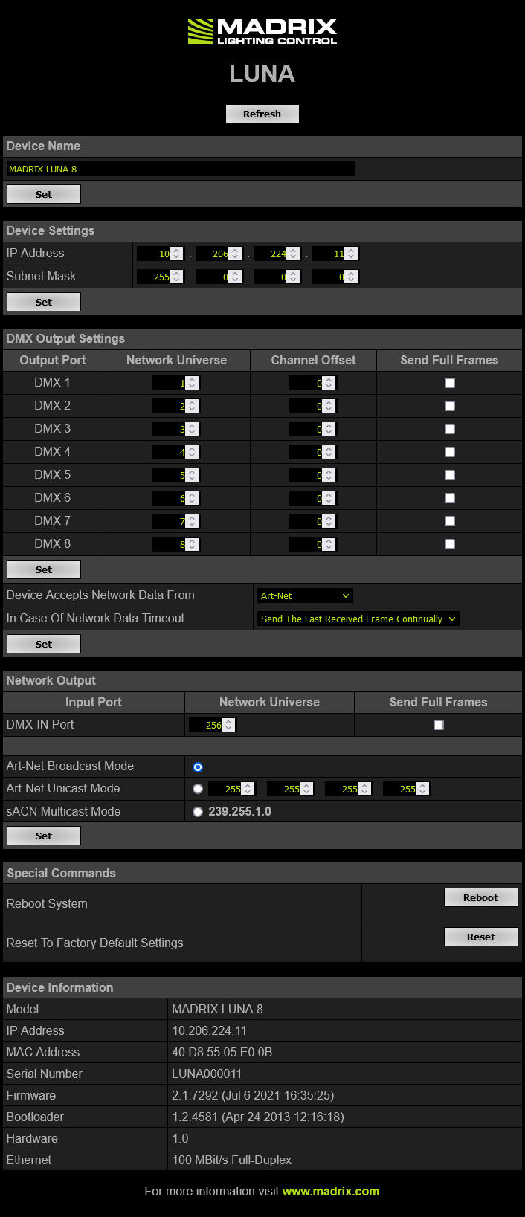Select Art-Net Broadcast Mode radio button
The height and width of the screenshot is (1217, 525).
(198, 766)
